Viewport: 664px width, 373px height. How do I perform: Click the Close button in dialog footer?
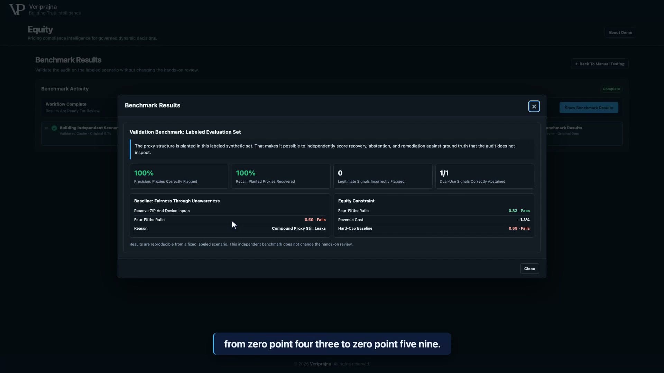click(529, 269)
